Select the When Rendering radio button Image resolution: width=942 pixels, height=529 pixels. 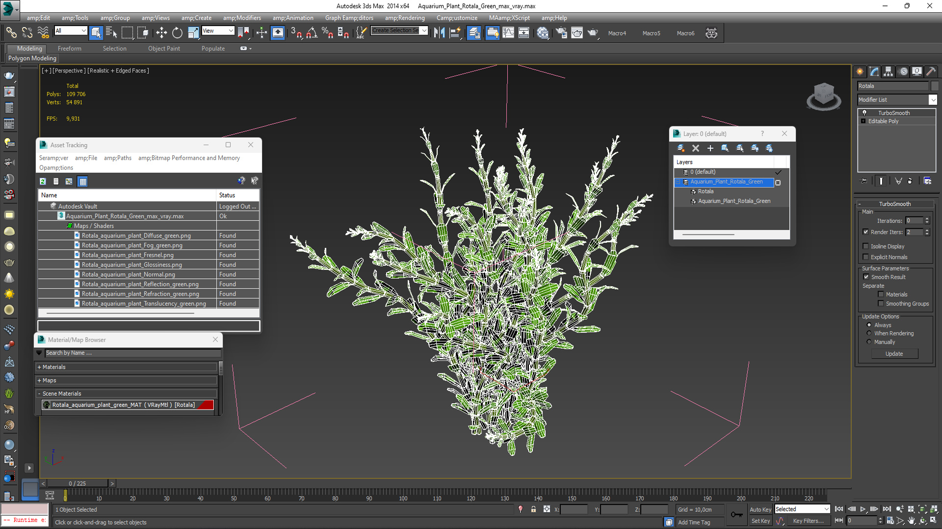[x=869, y=333]
